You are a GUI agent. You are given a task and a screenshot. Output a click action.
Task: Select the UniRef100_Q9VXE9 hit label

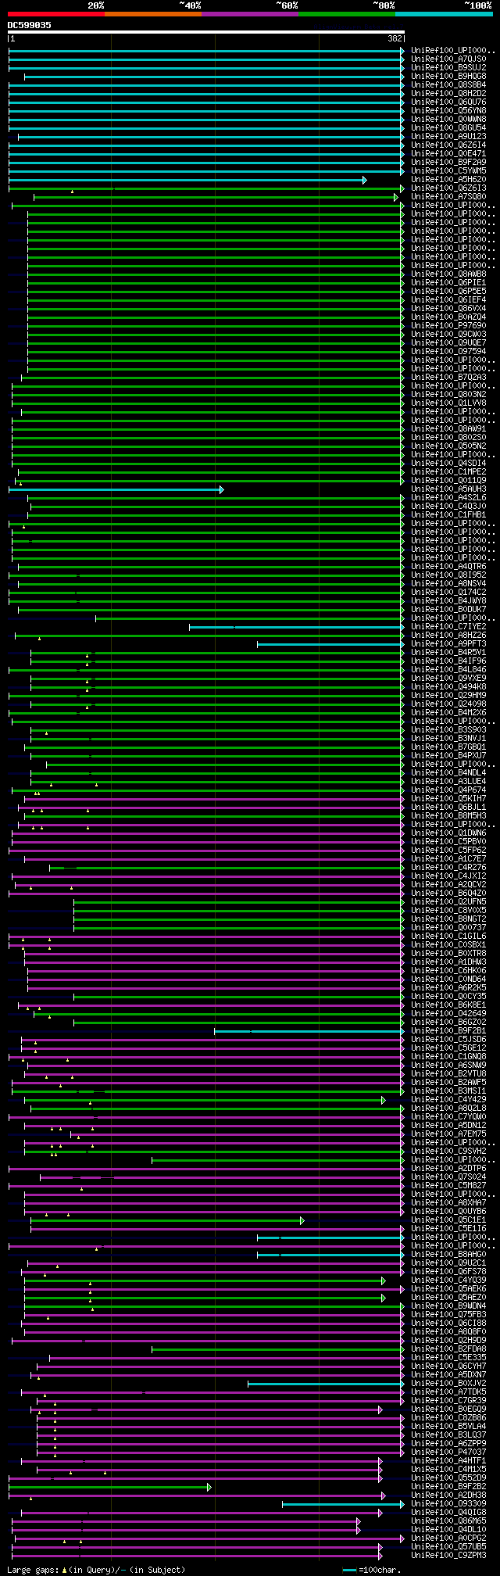click(448, 678)
